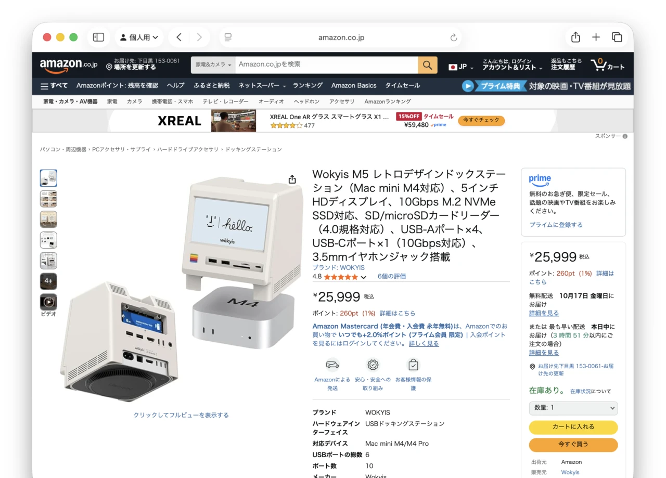Open a new tab with plus icon

coord(596,37)
